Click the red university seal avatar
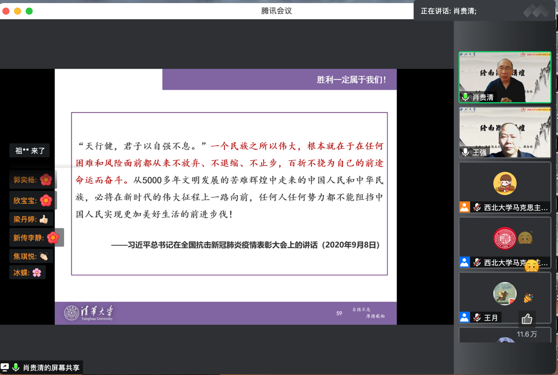This screenshot has height=375, width=558. click(504, 238)
